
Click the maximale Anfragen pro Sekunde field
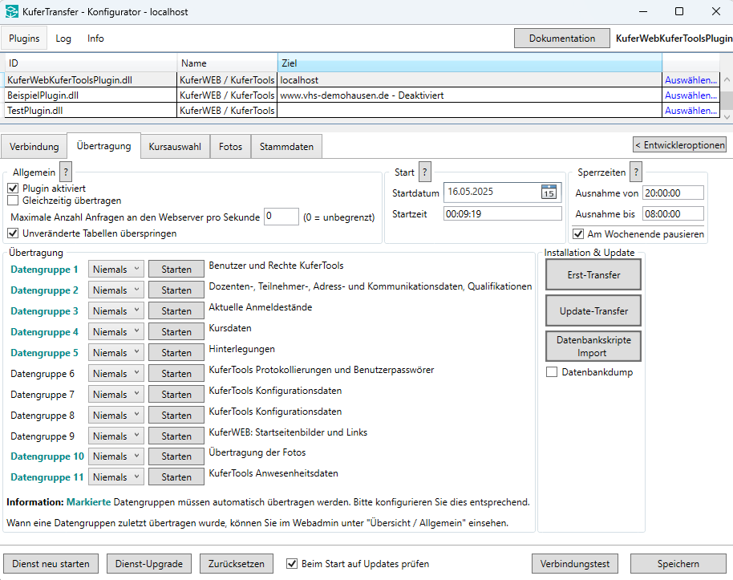click(x=281, y=217)
